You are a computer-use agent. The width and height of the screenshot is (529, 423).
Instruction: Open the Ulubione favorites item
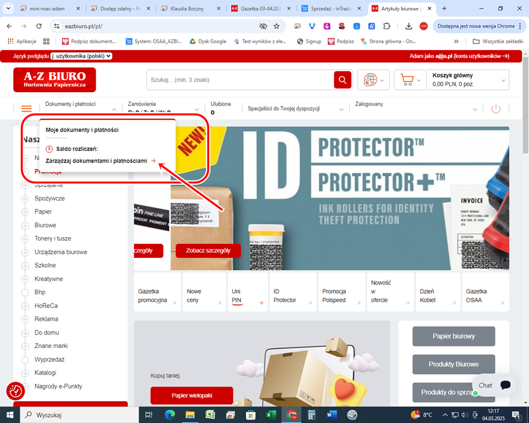pyautogui.click(x=221, y=108)
